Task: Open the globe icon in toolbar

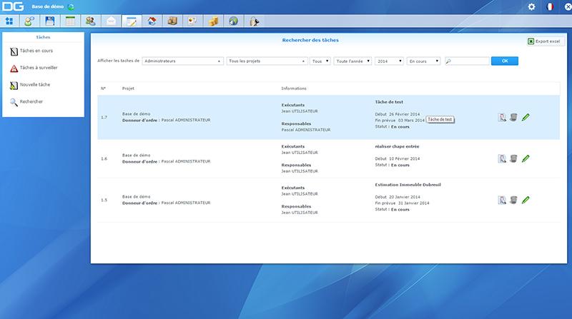Action: [x=234, y=21]
